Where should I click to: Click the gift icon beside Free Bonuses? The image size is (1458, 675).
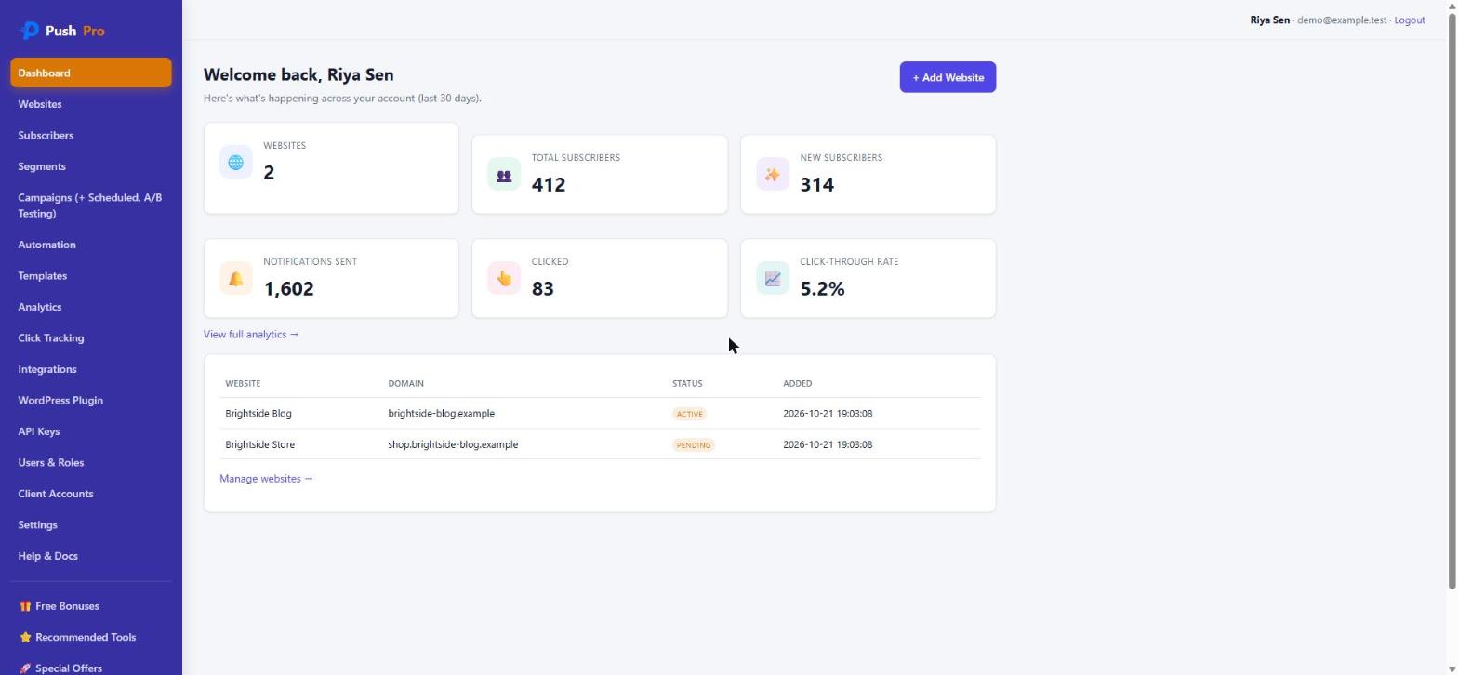(25, 606)
